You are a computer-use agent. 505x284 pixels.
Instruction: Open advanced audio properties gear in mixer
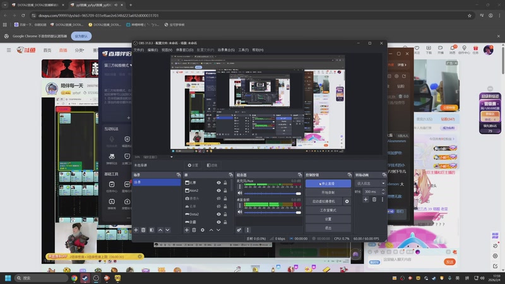[x=239, y=230]
